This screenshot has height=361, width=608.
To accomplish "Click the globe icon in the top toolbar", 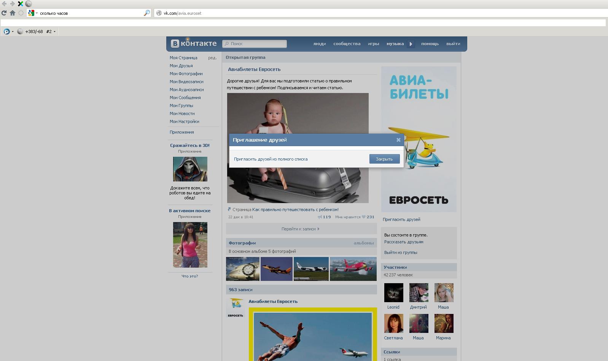I will (x=29, y=4).
